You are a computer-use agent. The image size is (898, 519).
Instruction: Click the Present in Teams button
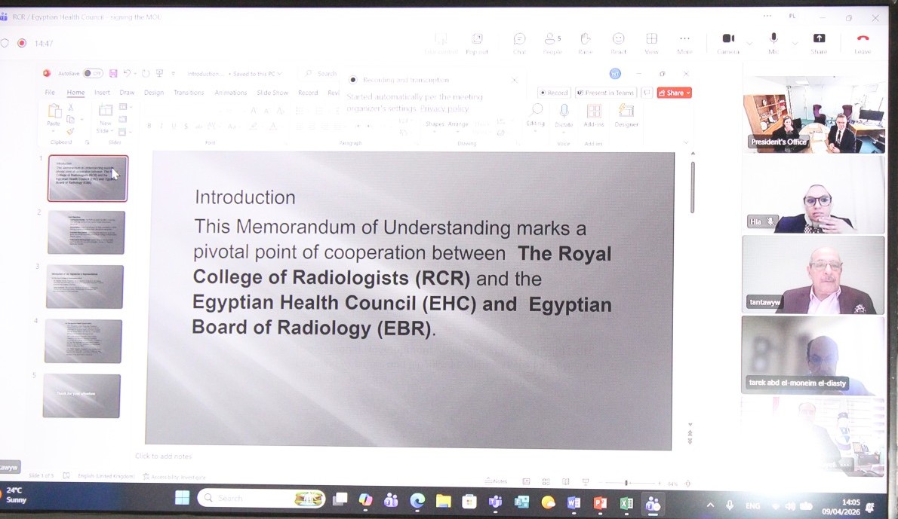click(605, 93)
